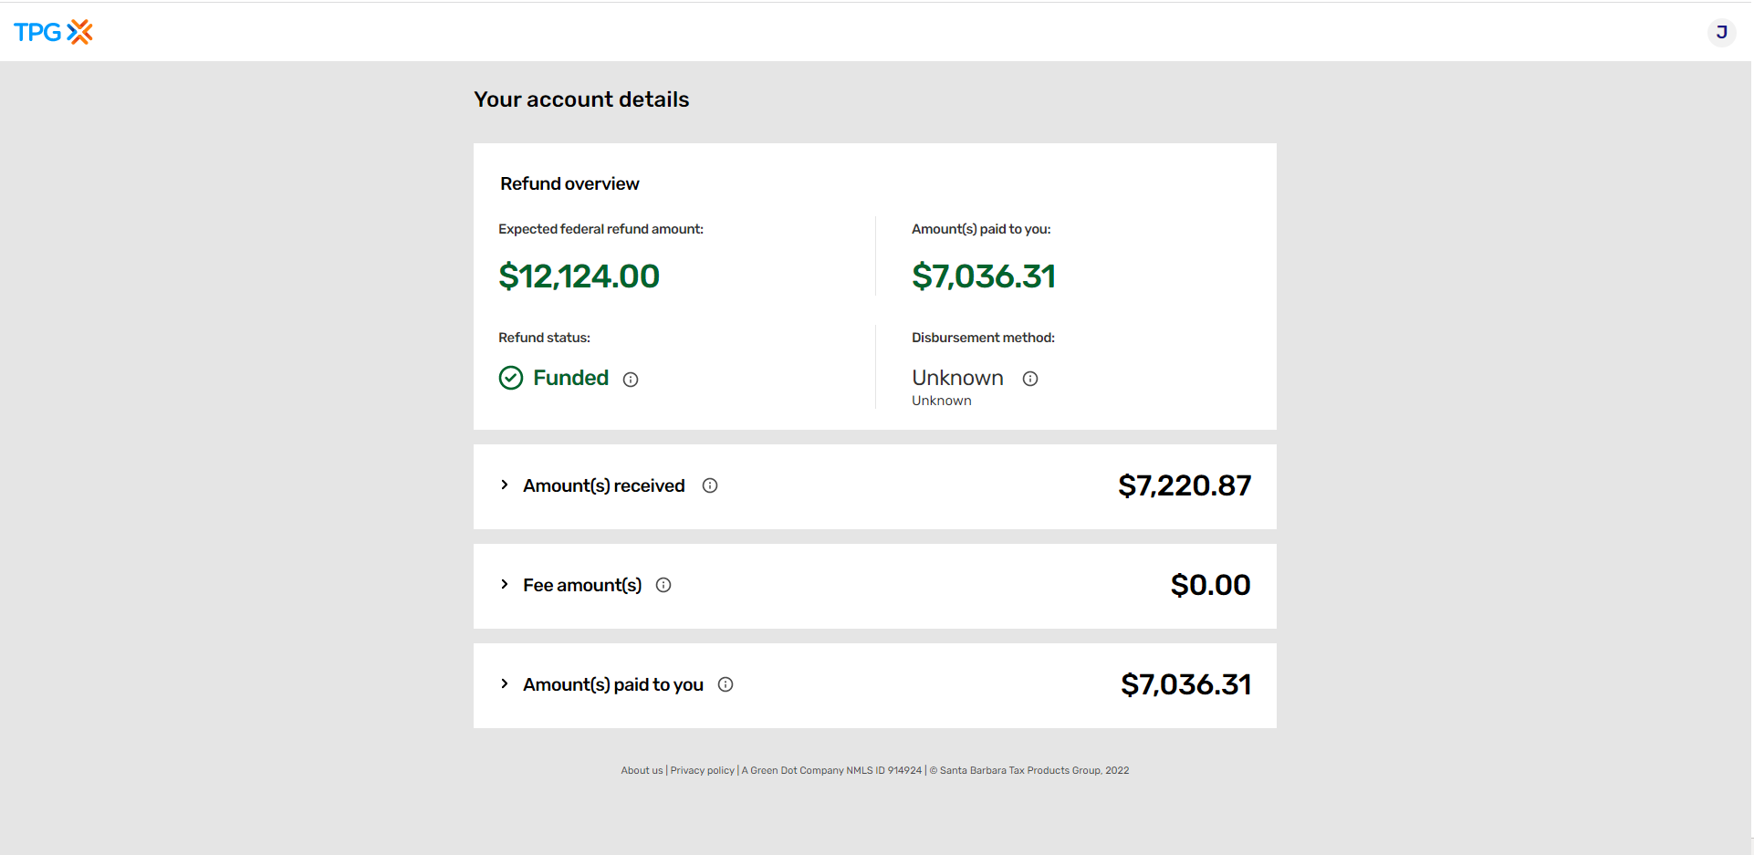
Task: Click the info icon next to Funded status
Action: [x=631, y=379]
